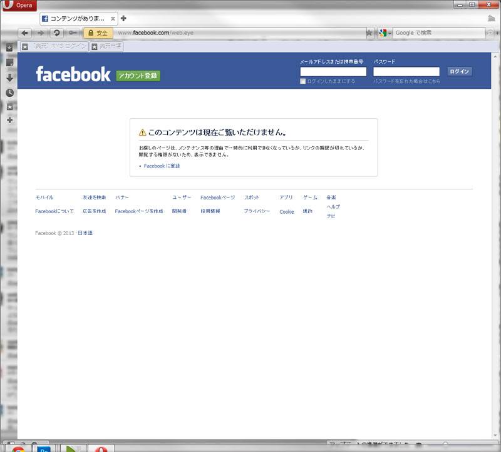This screenshot has height=452, width=501.
Task: Open the プライバシー footer link
Action: [x=257, y=211]
